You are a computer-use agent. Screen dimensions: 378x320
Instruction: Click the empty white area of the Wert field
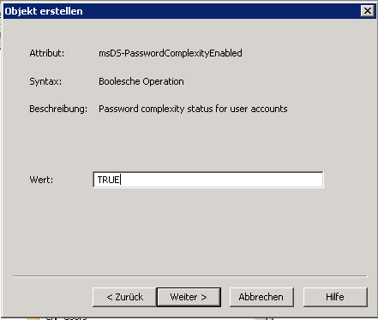pyautogui.click(x=223, y=180)
